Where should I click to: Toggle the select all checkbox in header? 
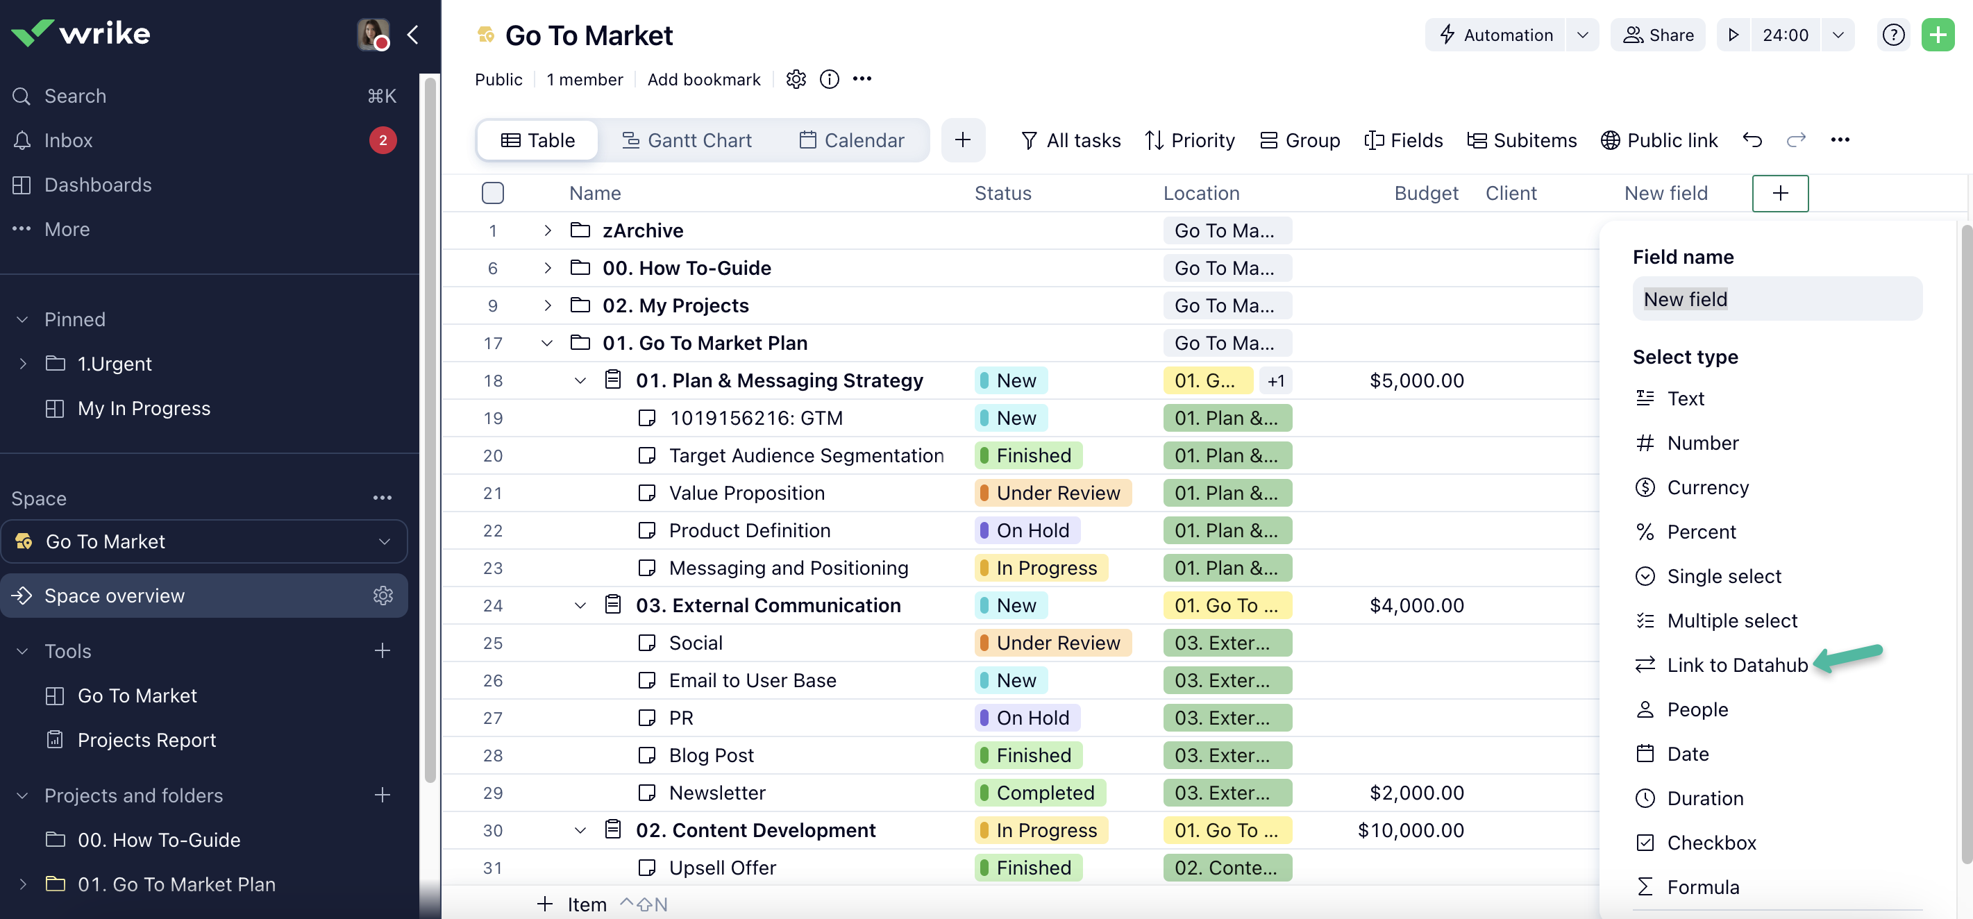point(492,193)
